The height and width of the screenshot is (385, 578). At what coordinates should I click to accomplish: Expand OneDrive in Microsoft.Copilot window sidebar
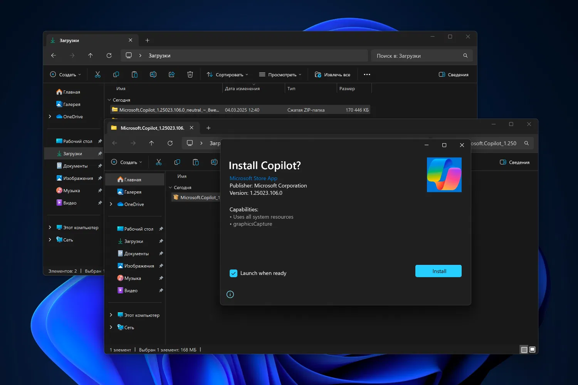[x=111, y=204]
